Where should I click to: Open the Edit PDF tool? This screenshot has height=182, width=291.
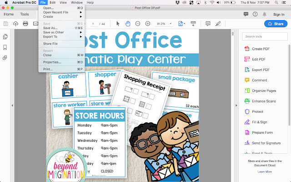(x=259, y=59)
